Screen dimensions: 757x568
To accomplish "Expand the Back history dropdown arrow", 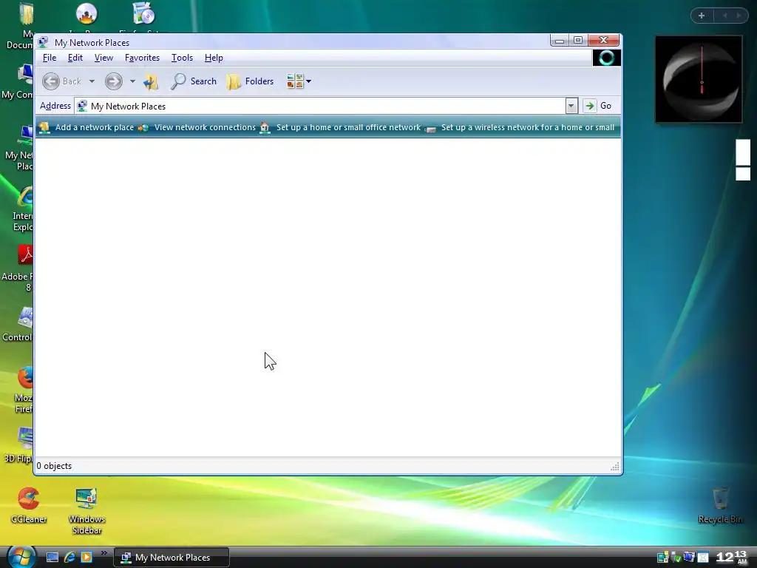I will click(x=92, y=81).
